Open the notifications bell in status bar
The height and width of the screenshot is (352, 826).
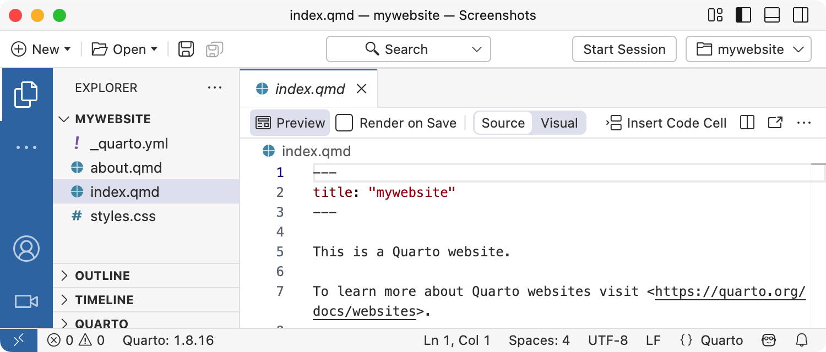[802, 340]
